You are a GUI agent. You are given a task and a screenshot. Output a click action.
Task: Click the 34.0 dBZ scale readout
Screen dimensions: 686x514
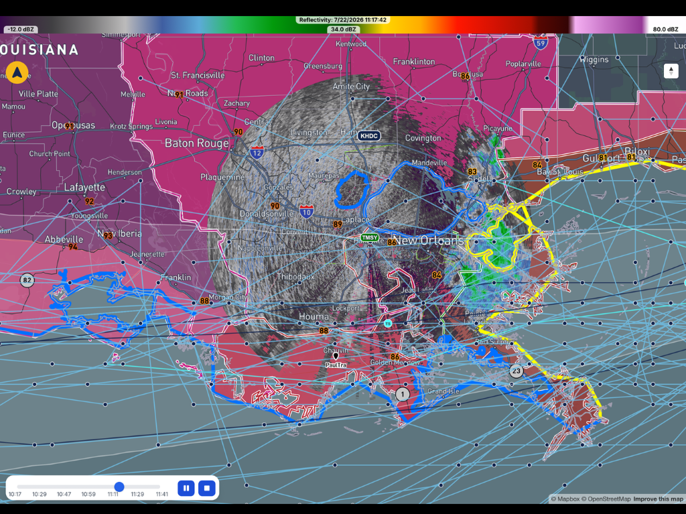point(344,29)
